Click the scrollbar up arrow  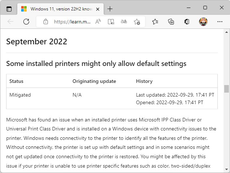click(226, 32)
